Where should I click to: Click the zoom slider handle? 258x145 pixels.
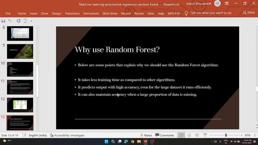[x=226, y=135]
